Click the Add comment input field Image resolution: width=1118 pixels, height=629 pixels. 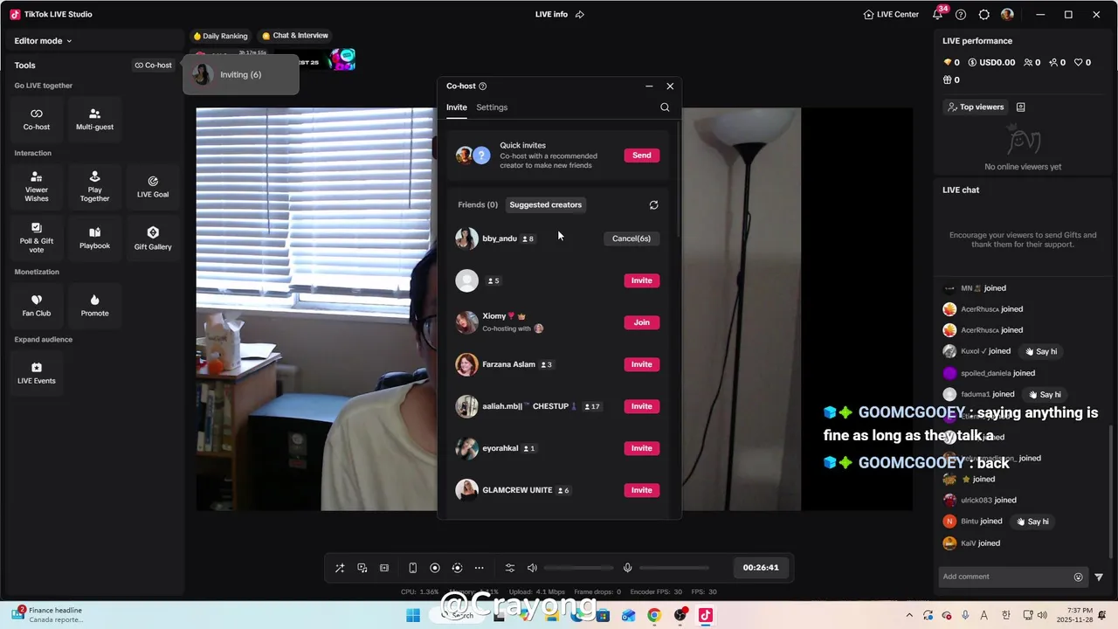(1004, 577)
